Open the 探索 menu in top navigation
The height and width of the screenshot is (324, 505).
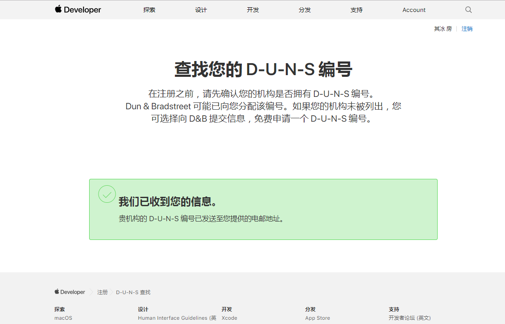[x=149, y=10]
